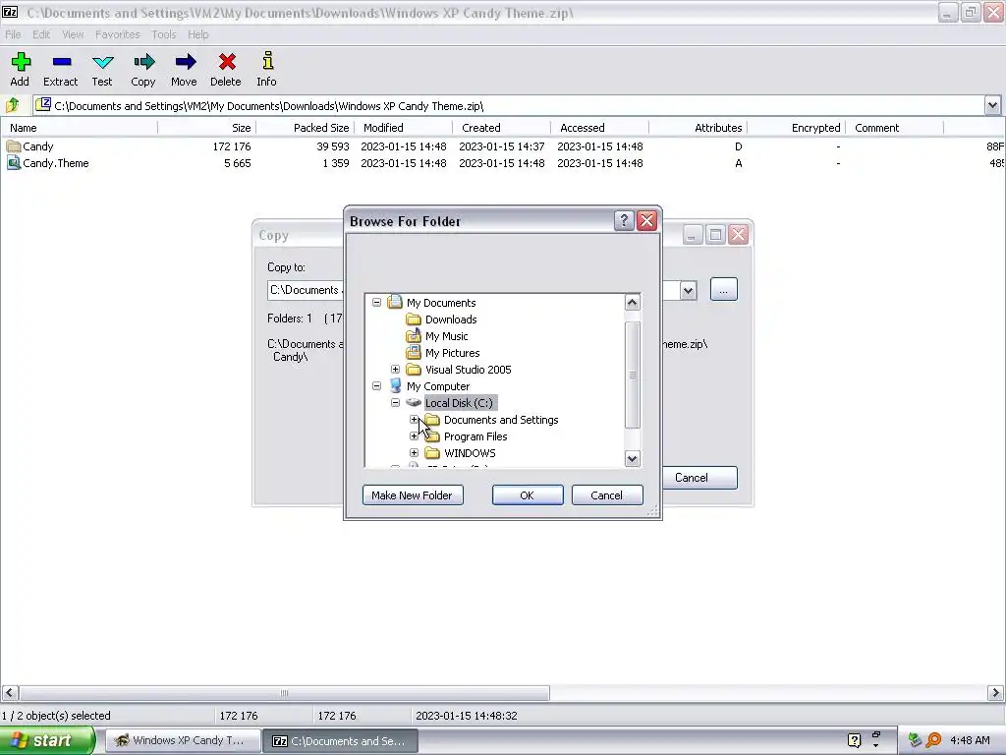
Task: Select the Candy.Theme file icon
Action: [x=14, y=163]
